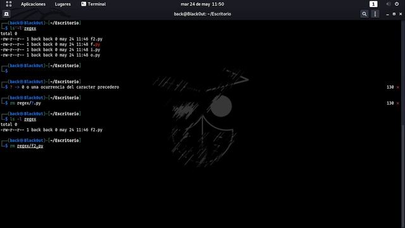This screenshot has width=405, height=228.
Task: Minimize the terminal window
Action: pyautogui.click(x=387, y=14)
